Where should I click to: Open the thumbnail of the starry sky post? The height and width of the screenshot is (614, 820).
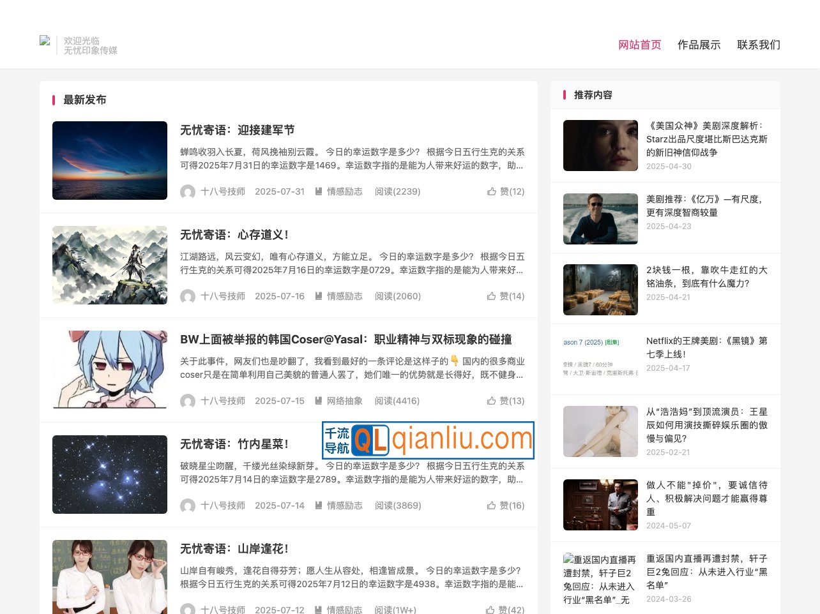point(109,474)
